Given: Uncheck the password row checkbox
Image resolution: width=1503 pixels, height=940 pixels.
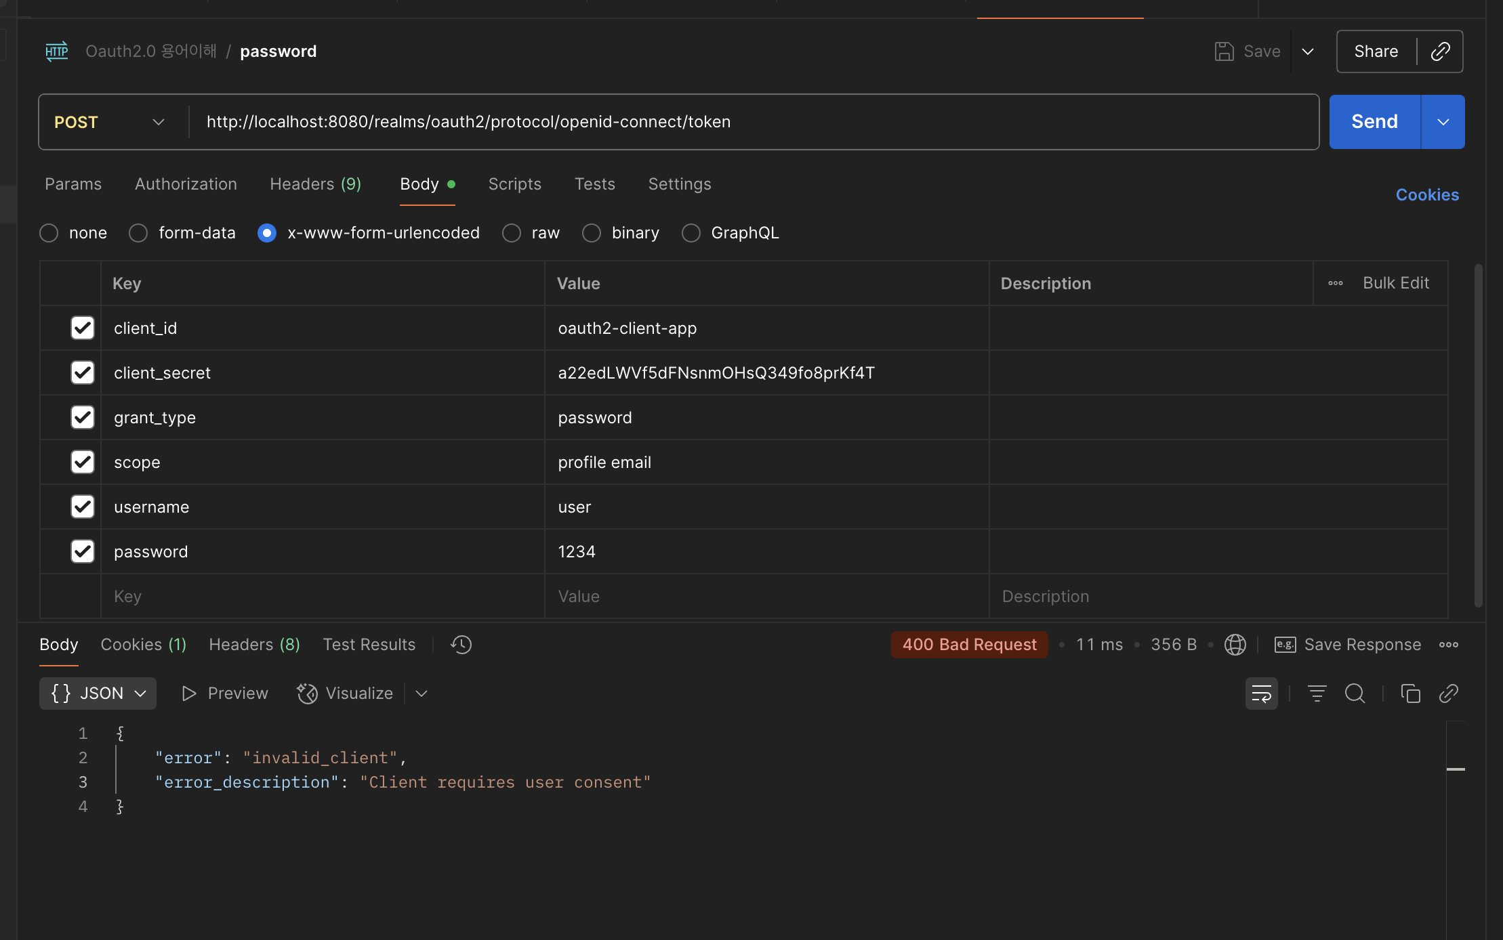Looking at the screenshot, I should (x=83, y=551).
